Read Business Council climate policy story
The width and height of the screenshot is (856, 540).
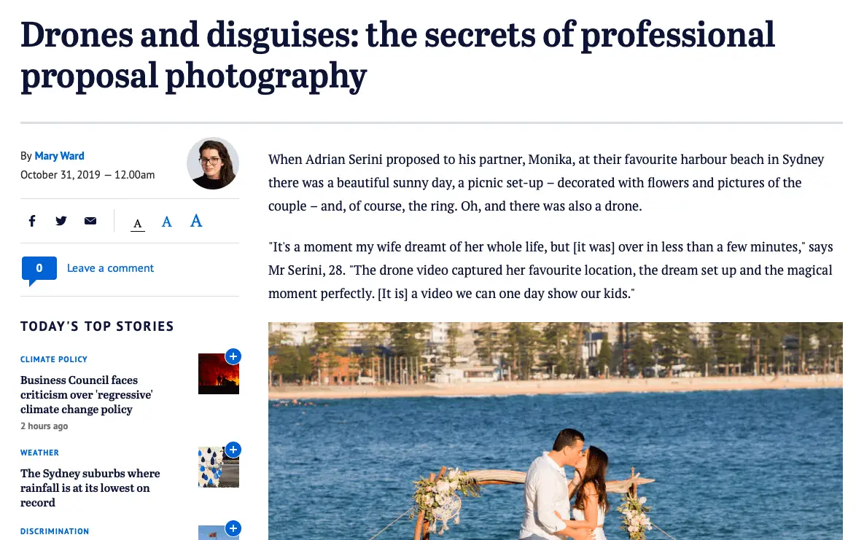[x=86, y=395]
